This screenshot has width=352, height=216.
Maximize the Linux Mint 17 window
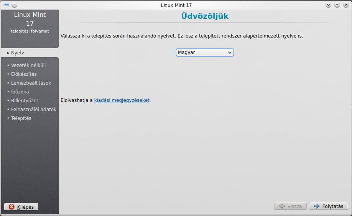(x=337, y=5)
